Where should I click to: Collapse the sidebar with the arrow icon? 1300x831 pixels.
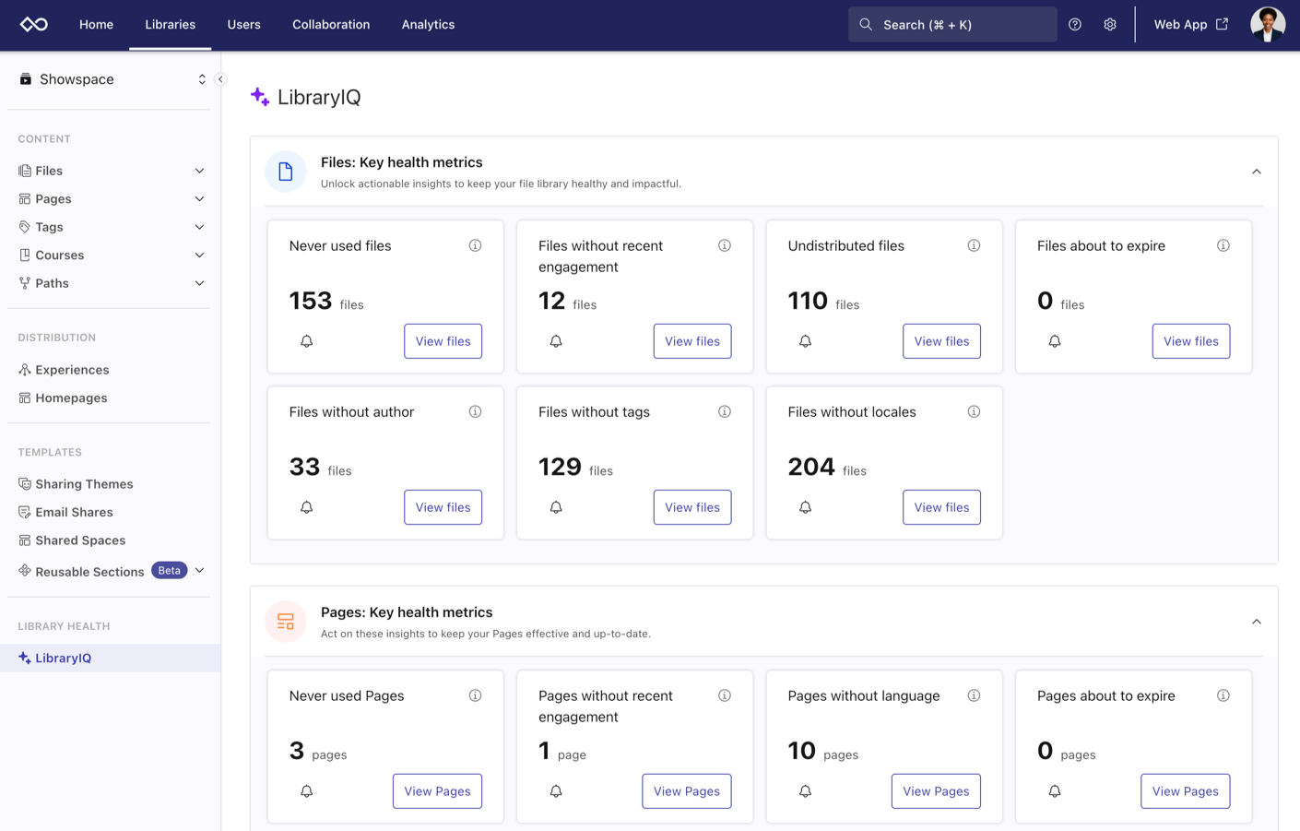(x=220, y=79)
